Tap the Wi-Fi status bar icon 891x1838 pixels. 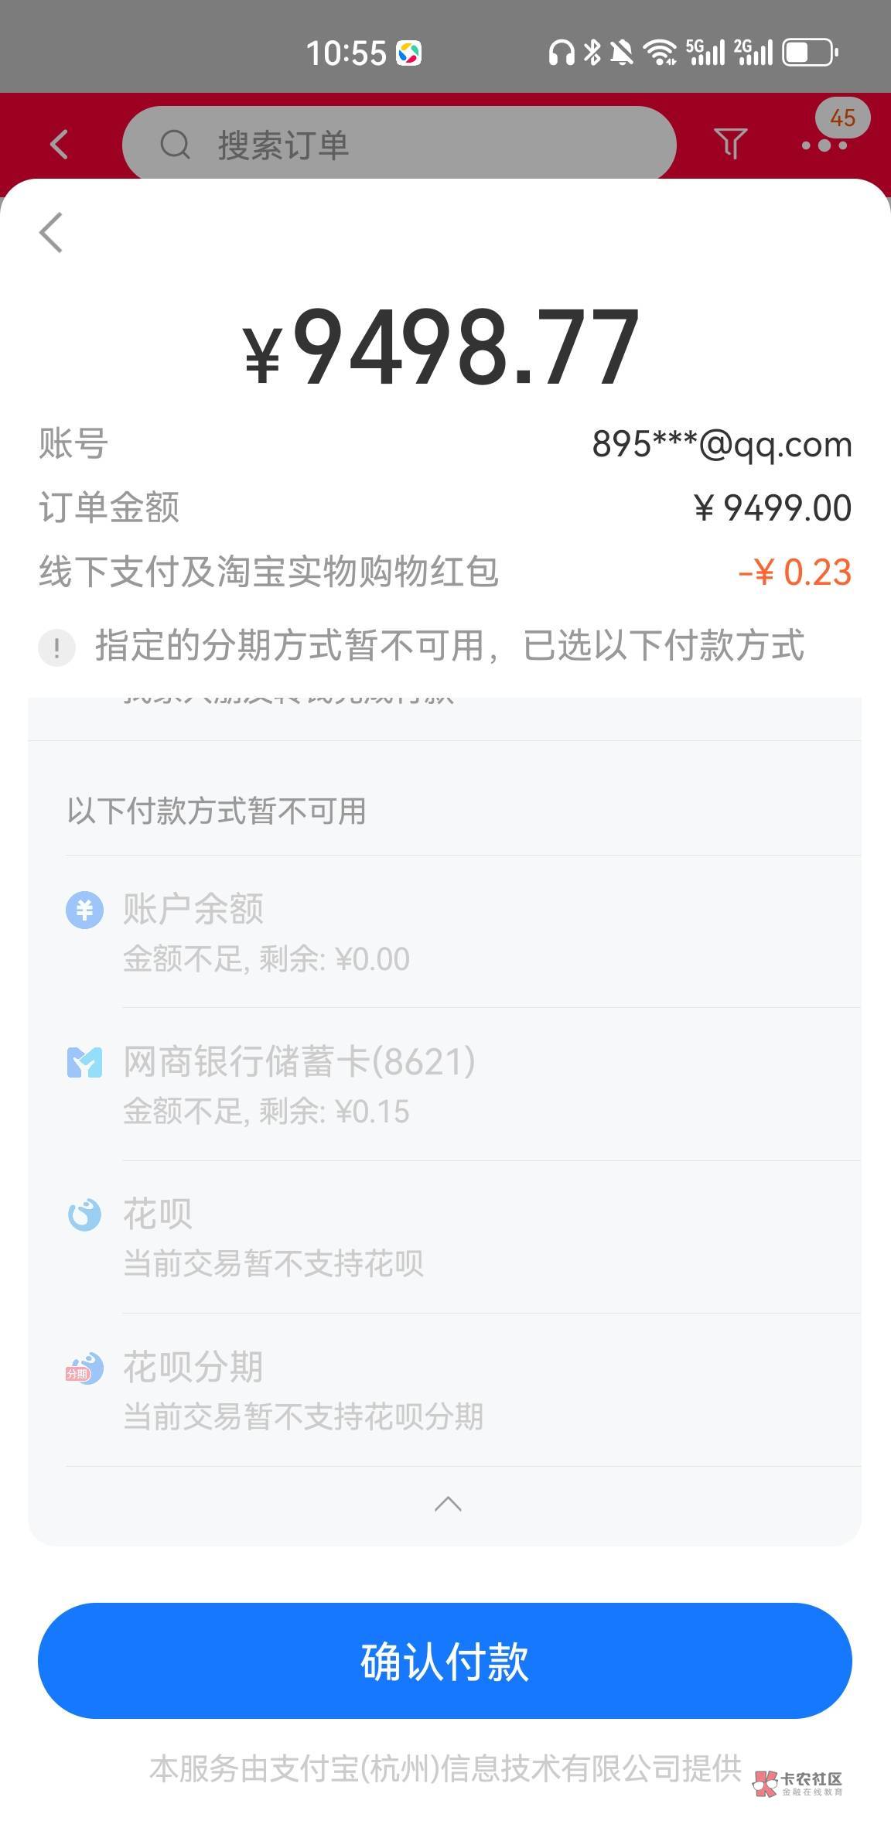(660, 53)
